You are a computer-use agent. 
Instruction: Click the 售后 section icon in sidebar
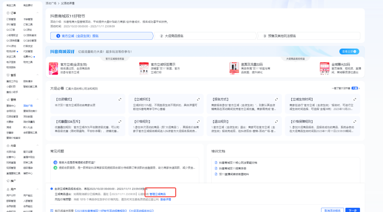tap(8, 75)
